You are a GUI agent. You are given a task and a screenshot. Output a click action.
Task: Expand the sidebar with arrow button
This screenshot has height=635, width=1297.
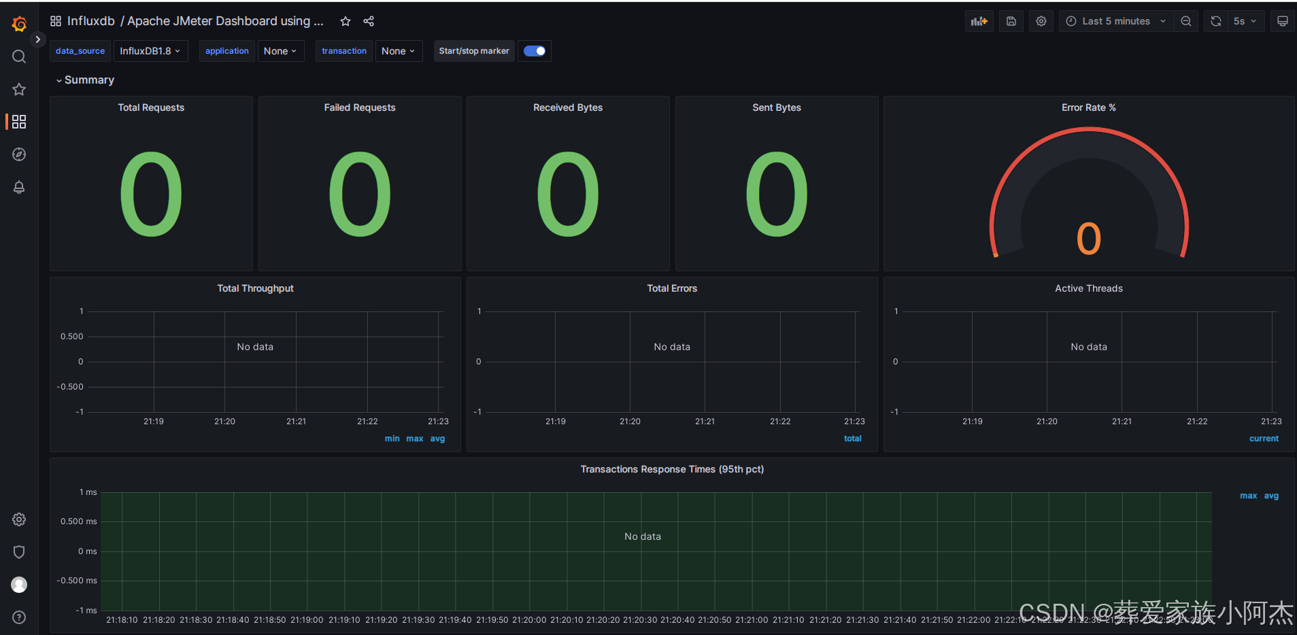pos(38,39)
